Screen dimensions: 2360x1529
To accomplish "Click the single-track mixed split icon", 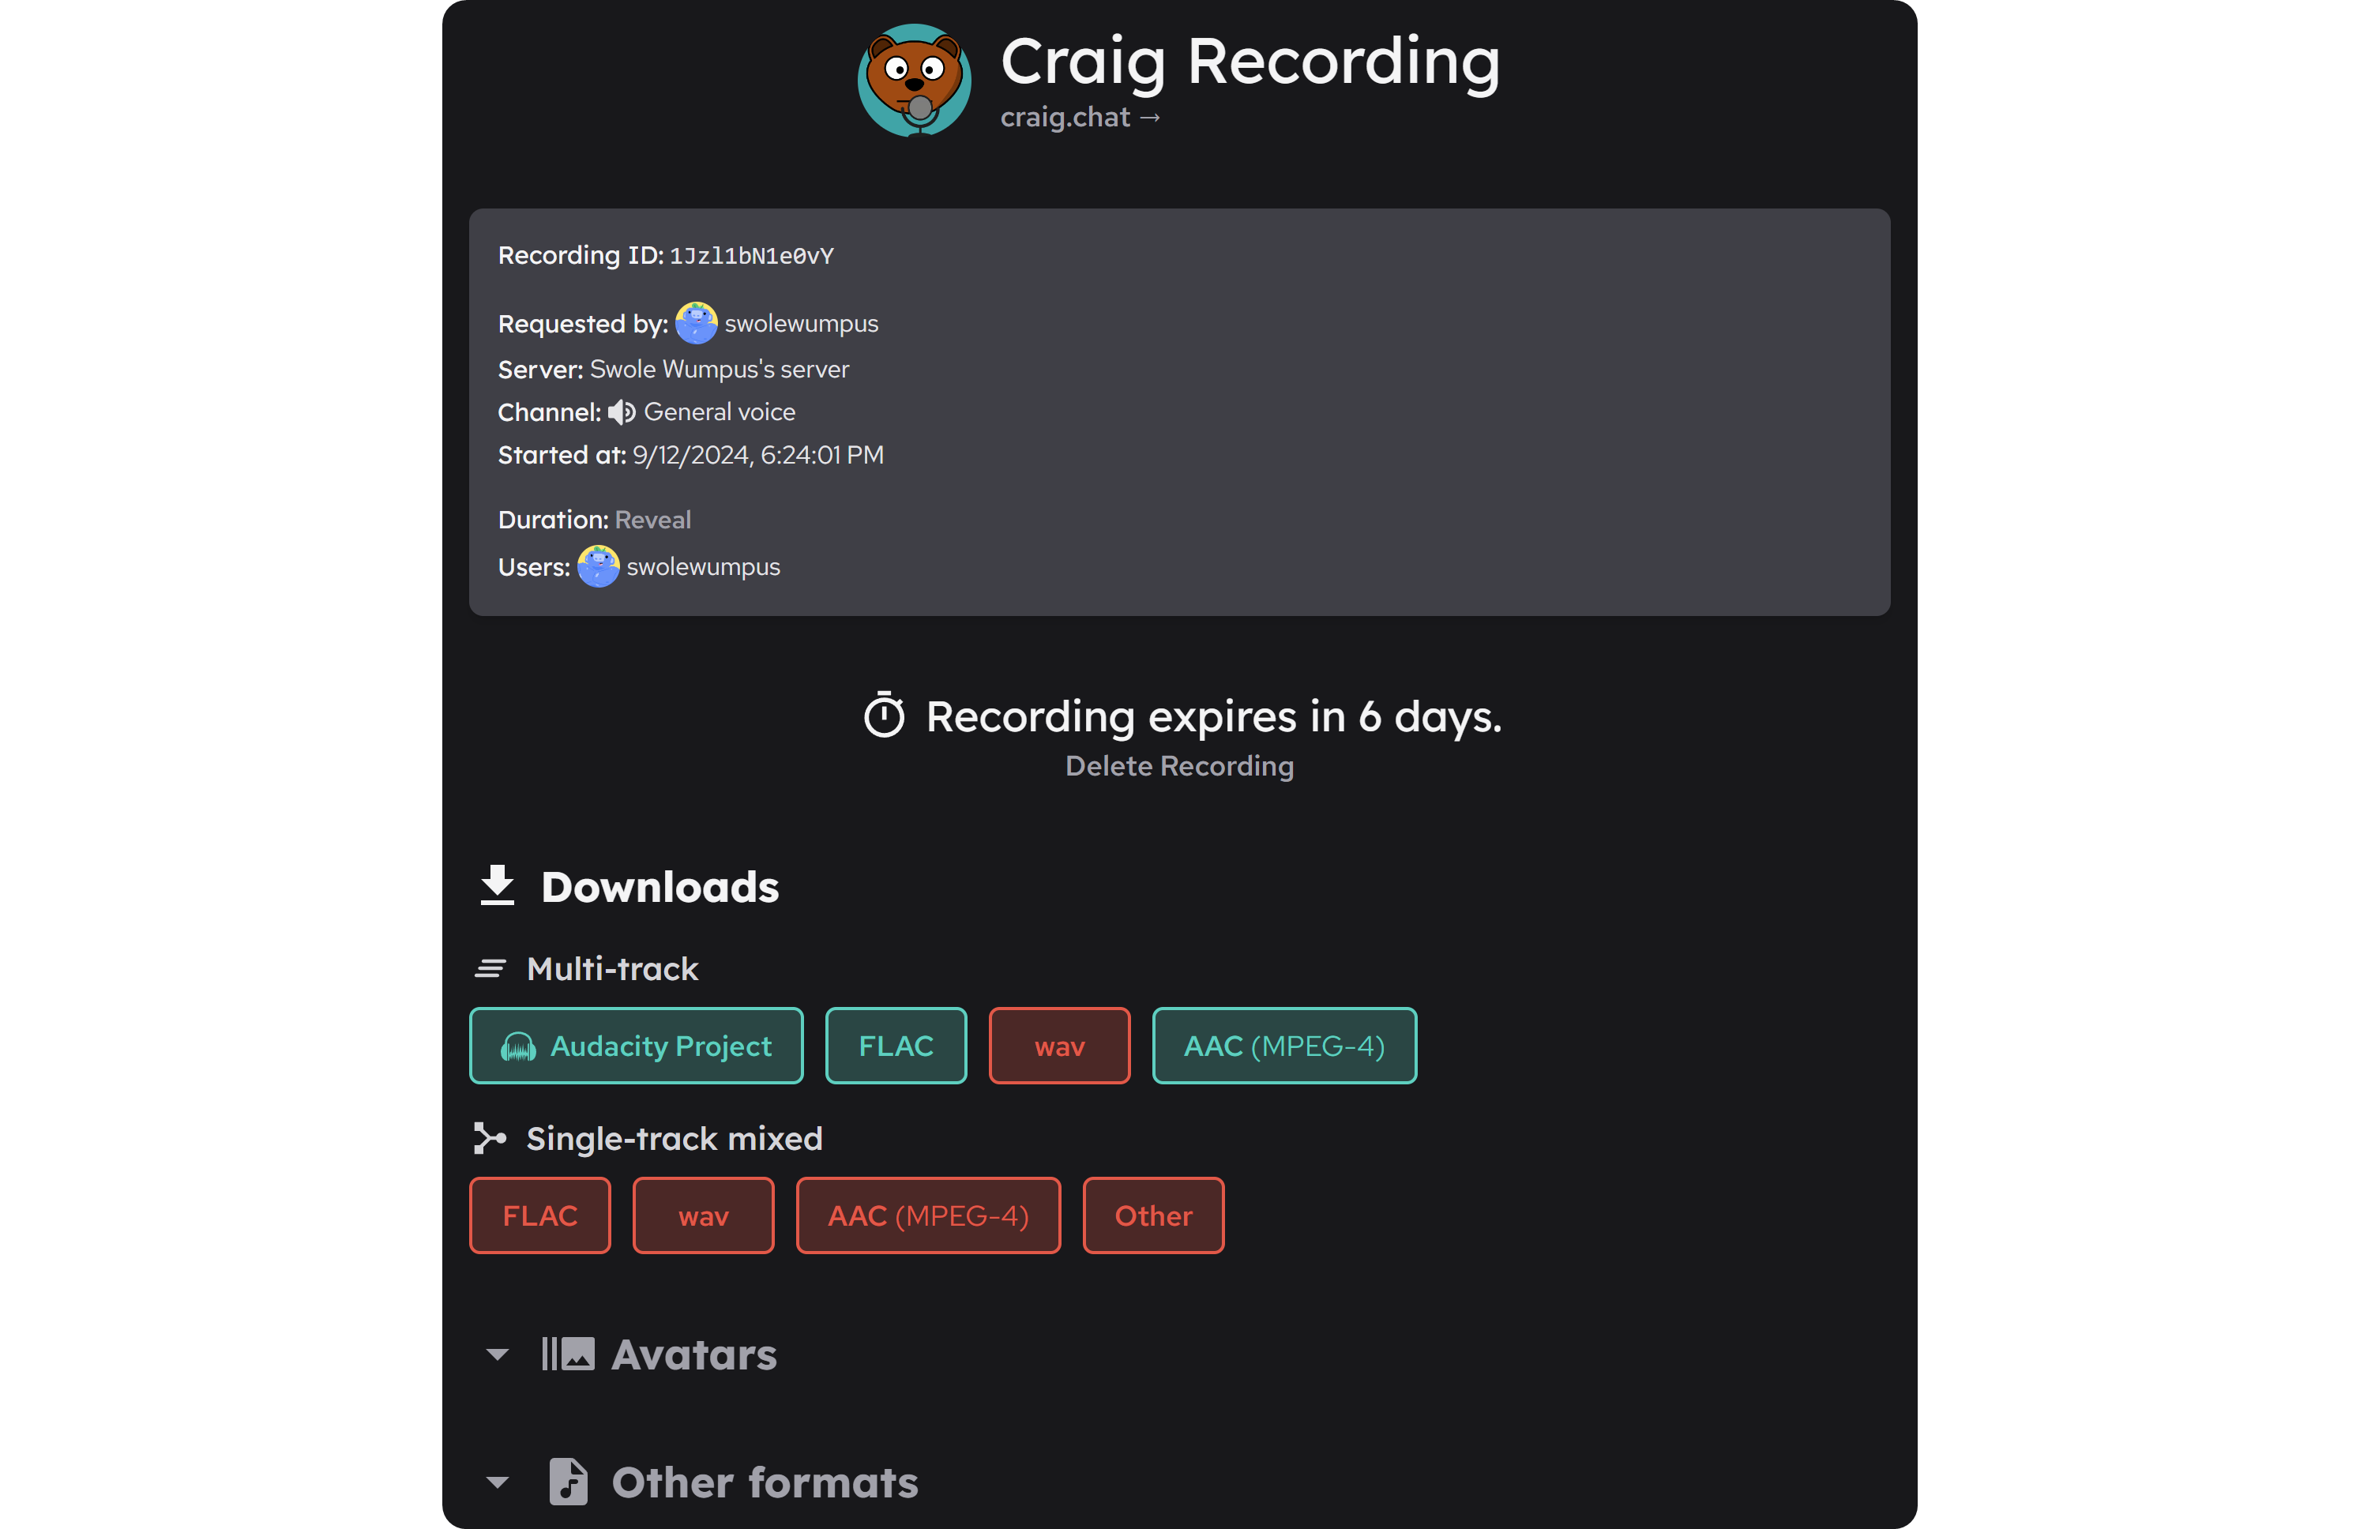I will click(x=489, y=1137).
